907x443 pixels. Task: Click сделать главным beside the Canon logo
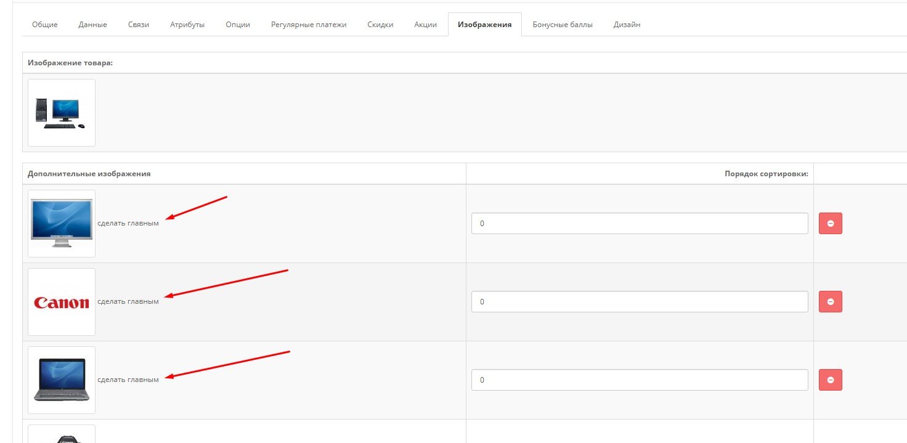point(128,301)
